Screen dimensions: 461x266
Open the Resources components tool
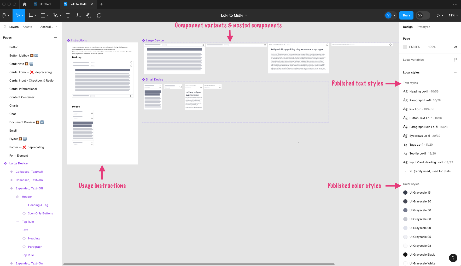coord(78,15)
